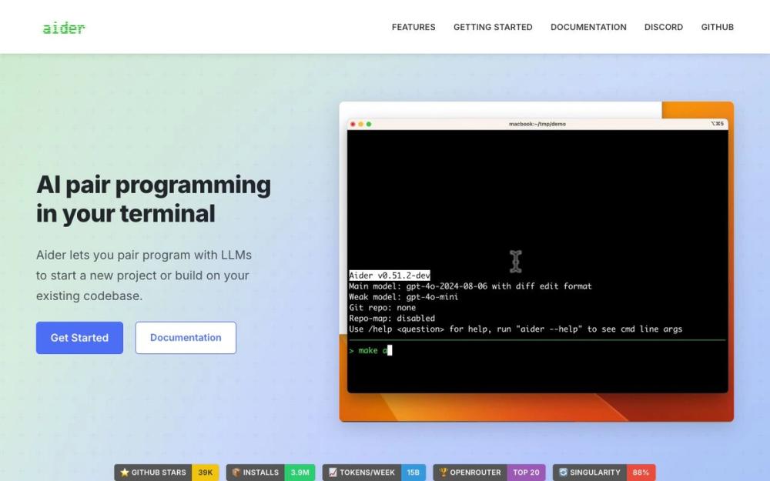Image resolution: width=770 pixels, height=481 pixels.
Task: Click the AI pair programming heading
Action: coord(153,199)
